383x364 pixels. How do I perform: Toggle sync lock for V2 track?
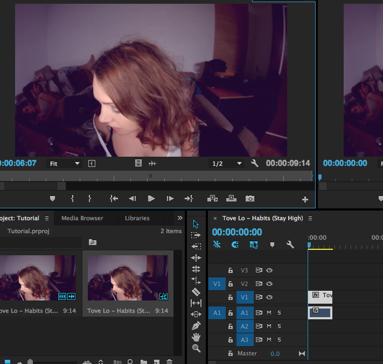(x=259, y=284)
